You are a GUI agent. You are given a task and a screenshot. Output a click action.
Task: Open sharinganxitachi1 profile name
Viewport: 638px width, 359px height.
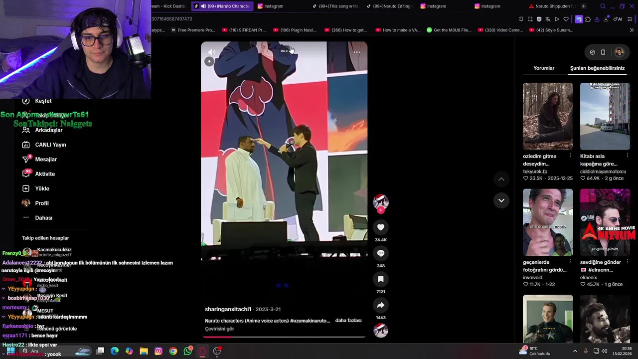[x=228, y=309]
